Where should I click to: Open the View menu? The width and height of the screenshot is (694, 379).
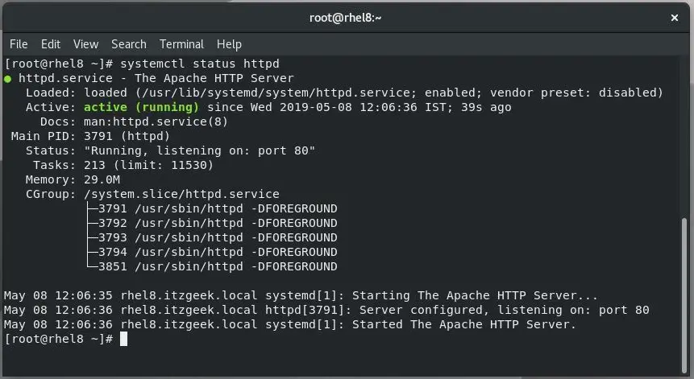pos(86,44)
